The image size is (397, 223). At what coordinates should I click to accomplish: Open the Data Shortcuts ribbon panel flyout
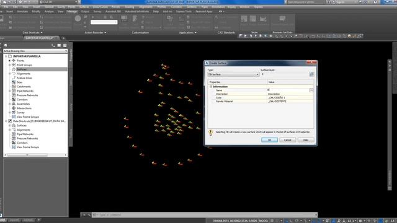coord(32,33)
